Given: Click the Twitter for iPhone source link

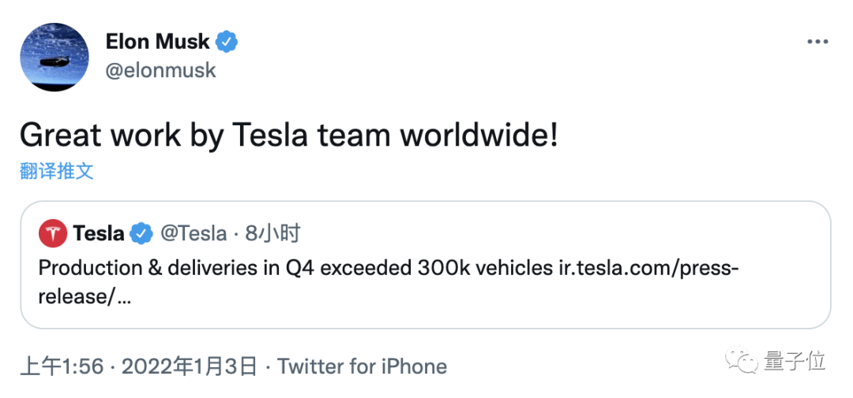Looking at the screenshot, I should pyautogui.click(x=362, y=366).
